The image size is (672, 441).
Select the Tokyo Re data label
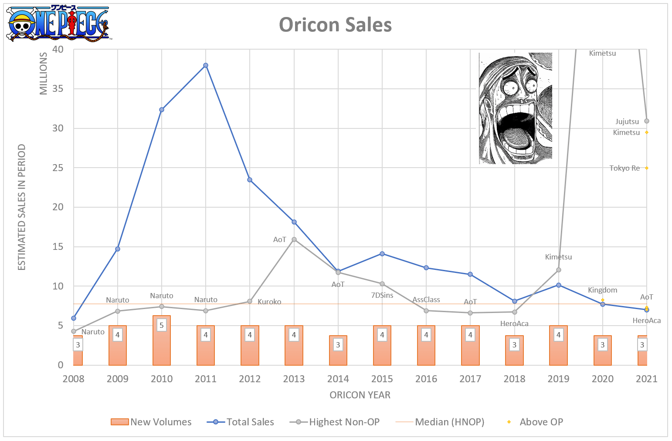coord(624,168)
